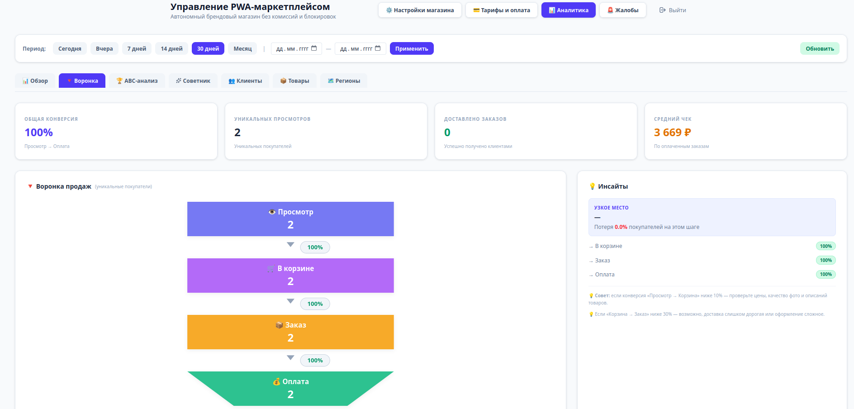Open calendar picker in start date field
Image resolution: width=854 pixels, height=409 pixels.
tap(314, 48)
